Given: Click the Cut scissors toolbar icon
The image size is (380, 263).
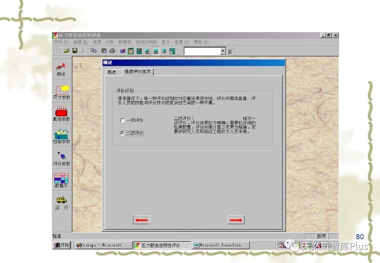Looking at the screenshot, I should click(83, 51).
